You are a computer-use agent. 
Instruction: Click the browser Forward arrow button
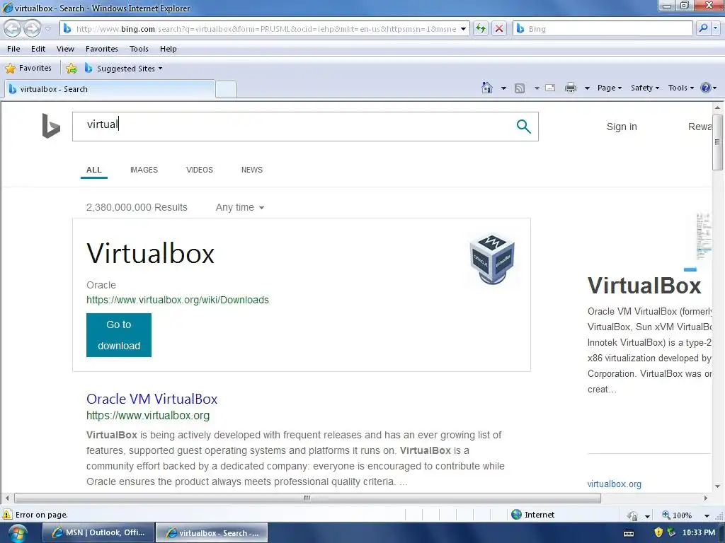point(32,28)
